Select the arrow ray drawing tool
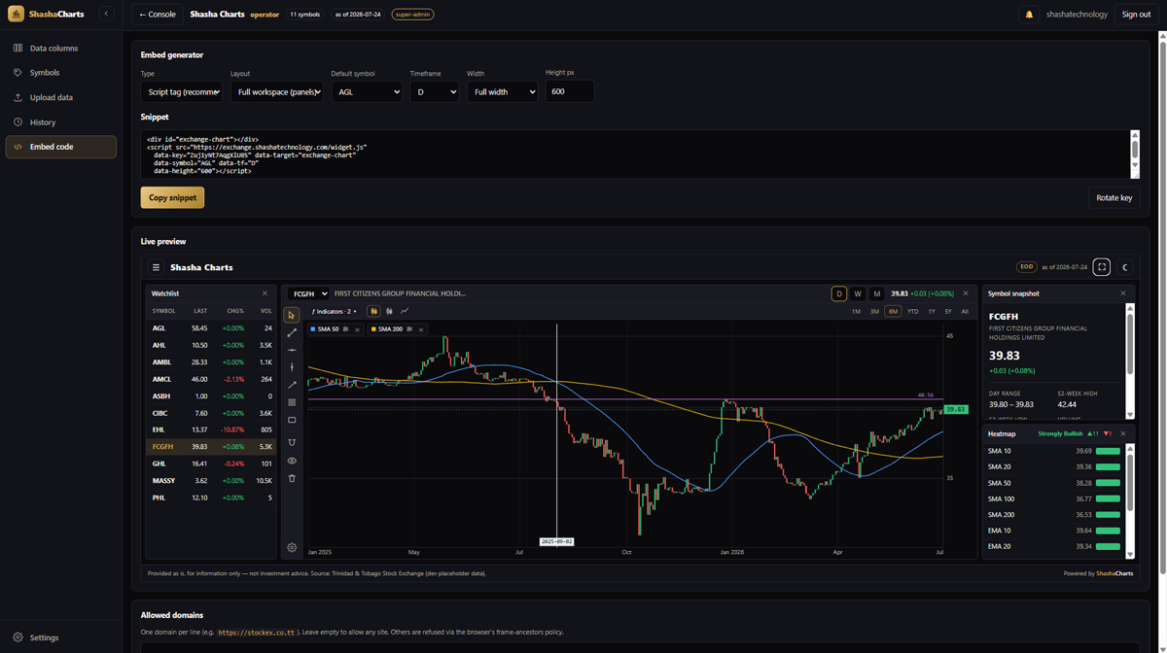Screen dimensions: 1167x653 point(292,385)
